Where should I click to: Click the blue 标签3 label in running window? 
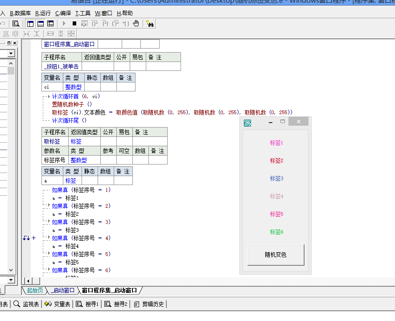pyautogui.click(x=276, y=179)
